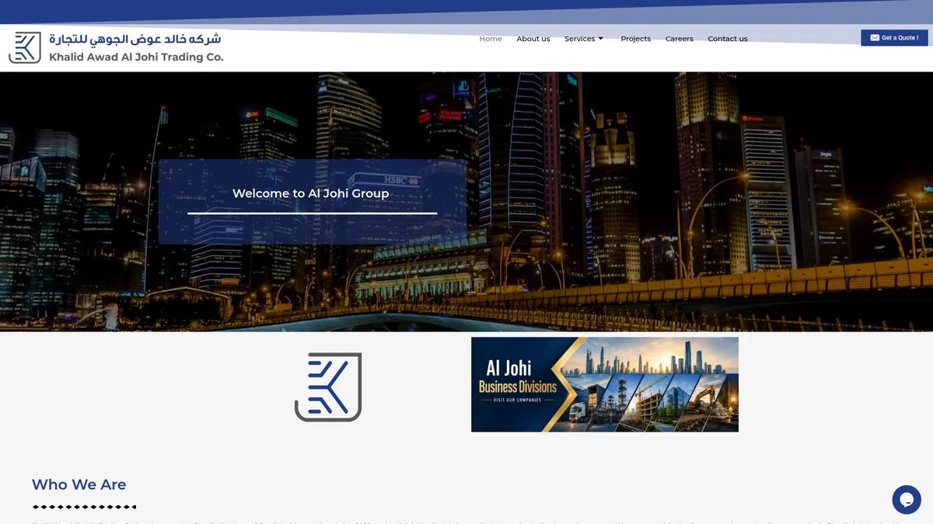Screen dimensions: 933x524
Task: Click the Get a Quote button
Action: click(x=894, y=38)
